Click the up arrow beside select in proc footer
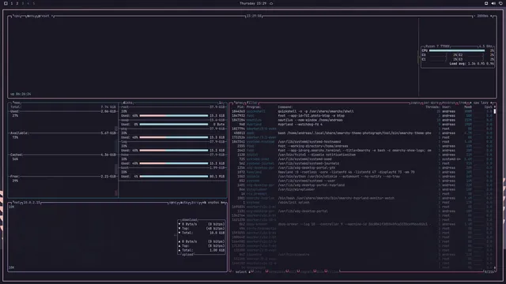Image resolution: width=506 pixels, height=284 pixels. coord(233,271)
